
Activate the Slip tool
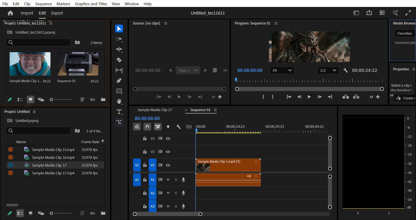(119, 70)
